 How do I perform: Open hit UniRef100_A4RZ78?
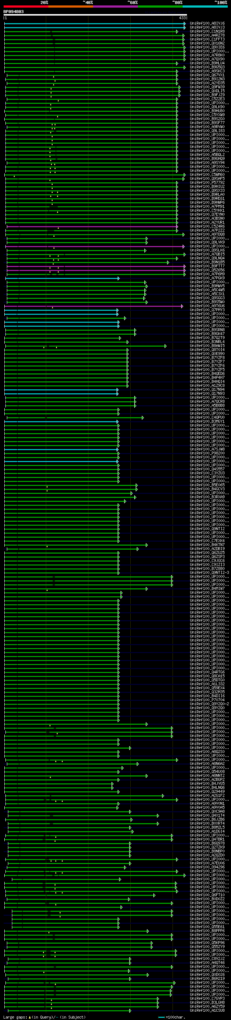(x=207, y=35)
